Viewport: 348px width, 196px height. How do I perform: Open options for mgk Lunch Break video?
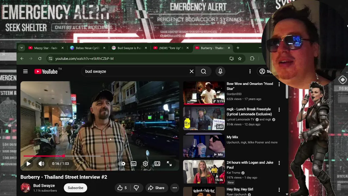tap(279, 110)
